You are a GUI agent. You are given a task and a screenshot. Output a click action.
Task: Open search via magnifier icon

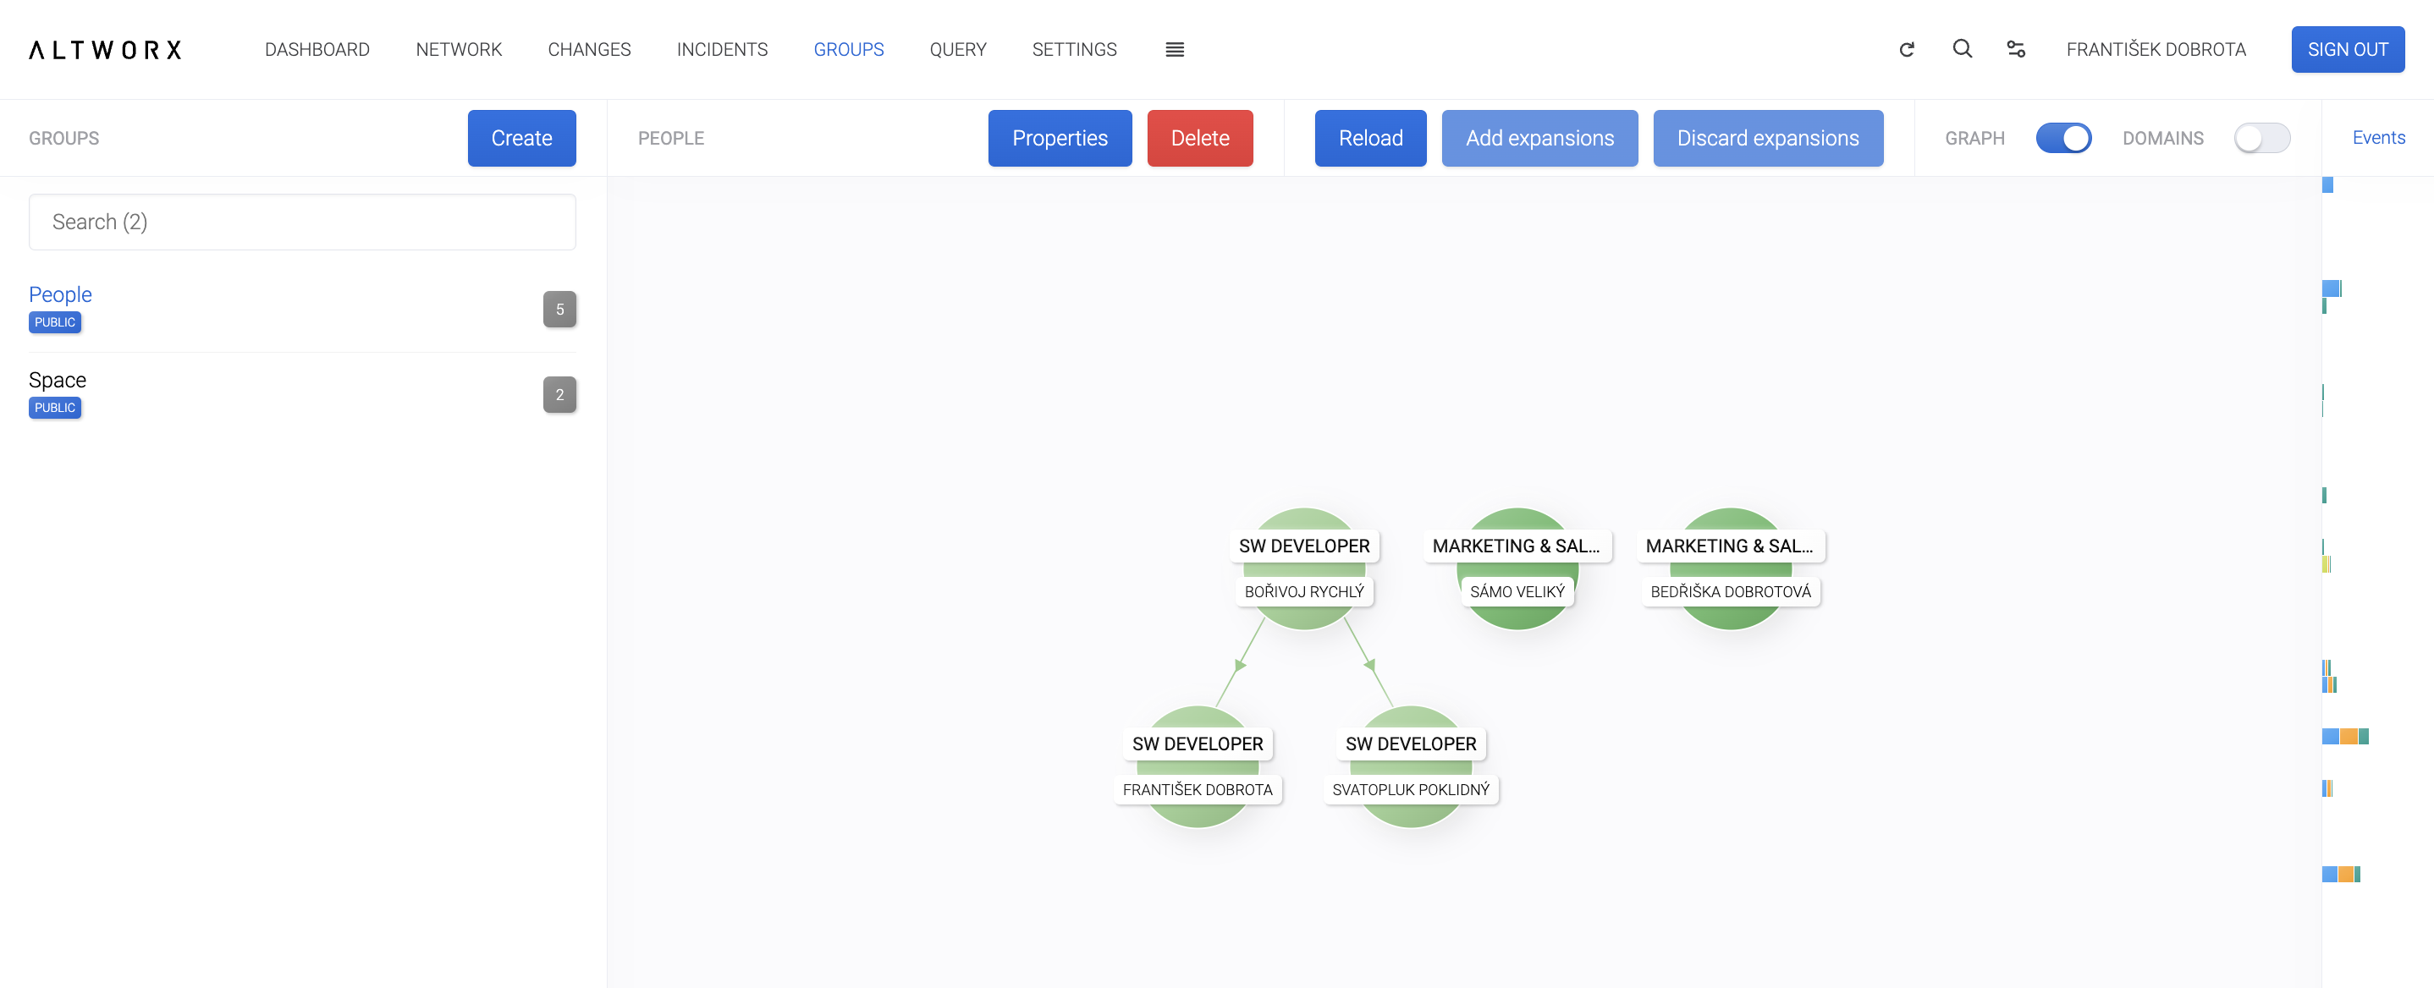click(x=1962, y=48)
